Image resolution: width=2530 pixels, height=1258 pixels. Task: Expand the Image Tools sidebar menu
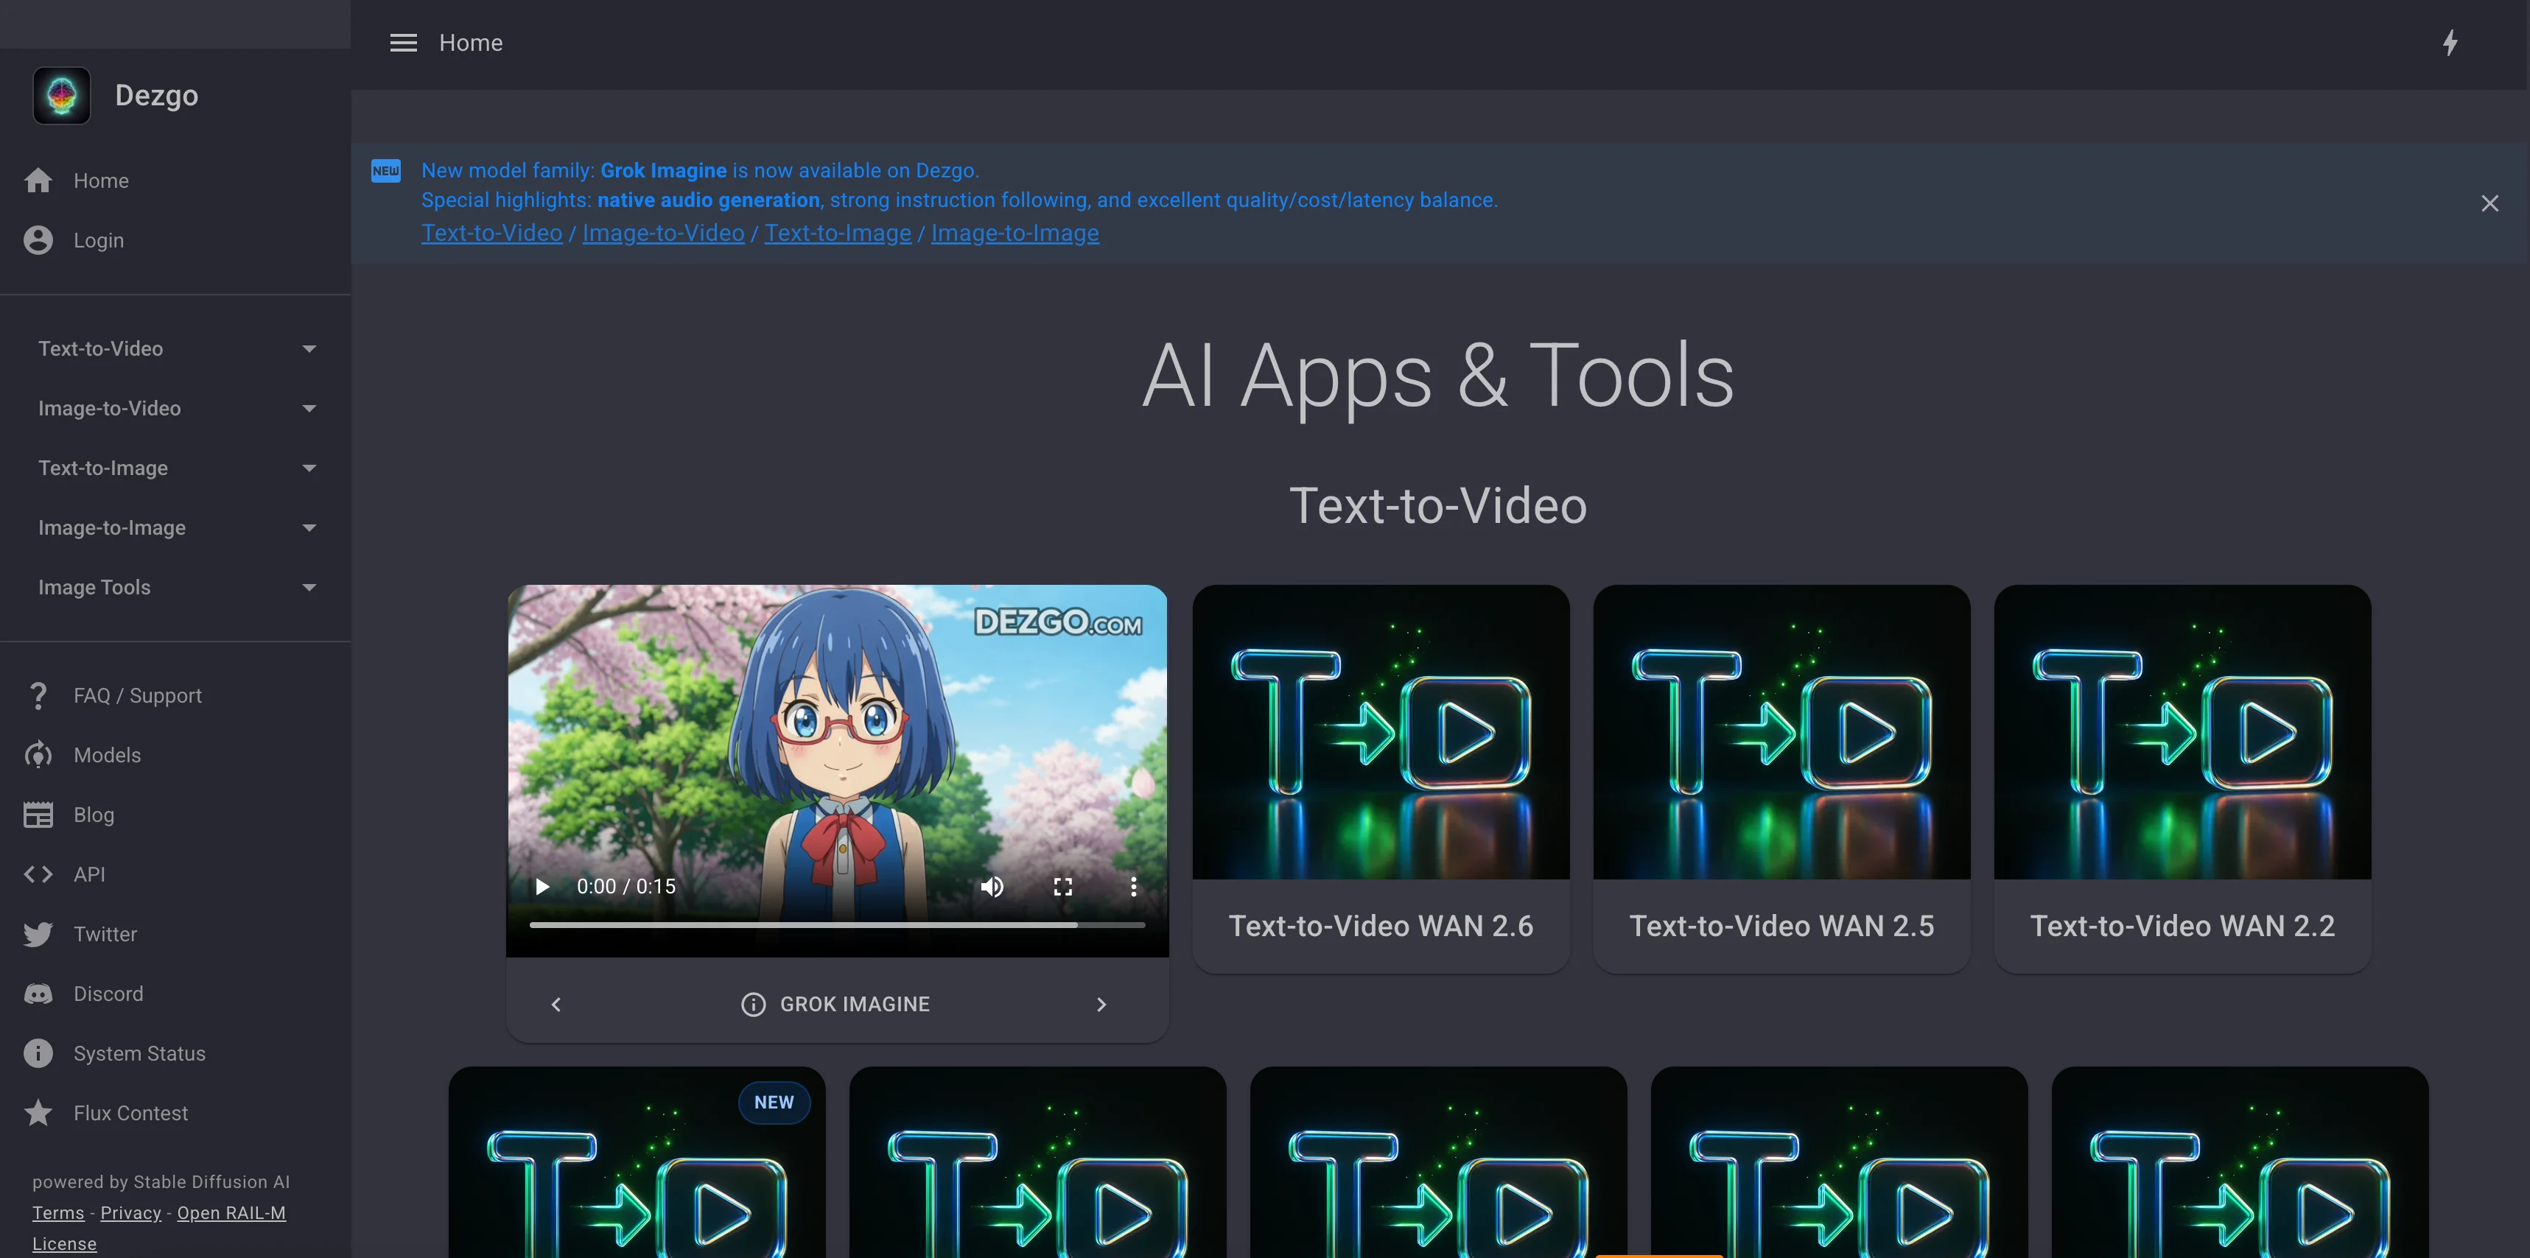click(176, 587)
